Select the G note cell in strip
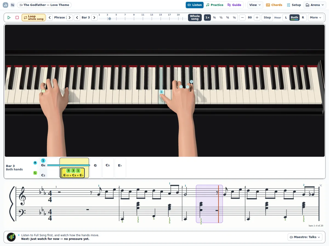 point(95,168)
